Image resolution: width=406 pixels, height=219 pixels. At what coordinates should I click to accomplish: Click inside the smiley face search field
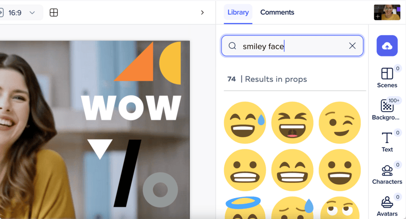coord(292,46)
